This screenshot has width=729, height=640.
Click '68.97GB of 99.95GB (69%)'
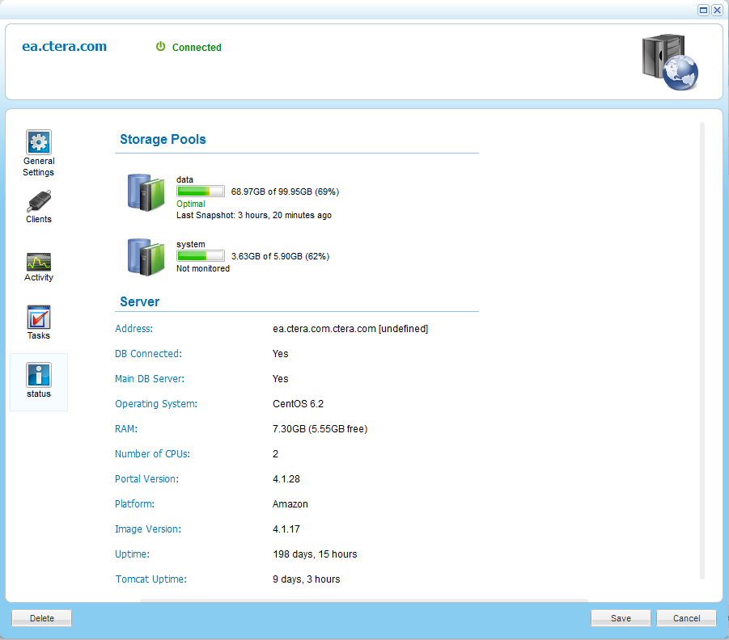(x=285, y=192)
